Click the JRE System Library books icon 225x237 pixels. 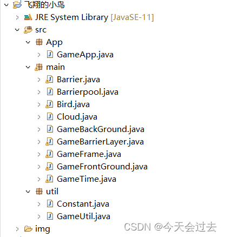coord(28,17)
